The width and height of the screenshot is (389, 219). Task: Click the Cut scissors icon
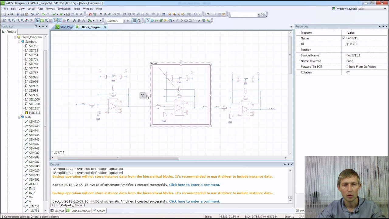tap(18, 14)
